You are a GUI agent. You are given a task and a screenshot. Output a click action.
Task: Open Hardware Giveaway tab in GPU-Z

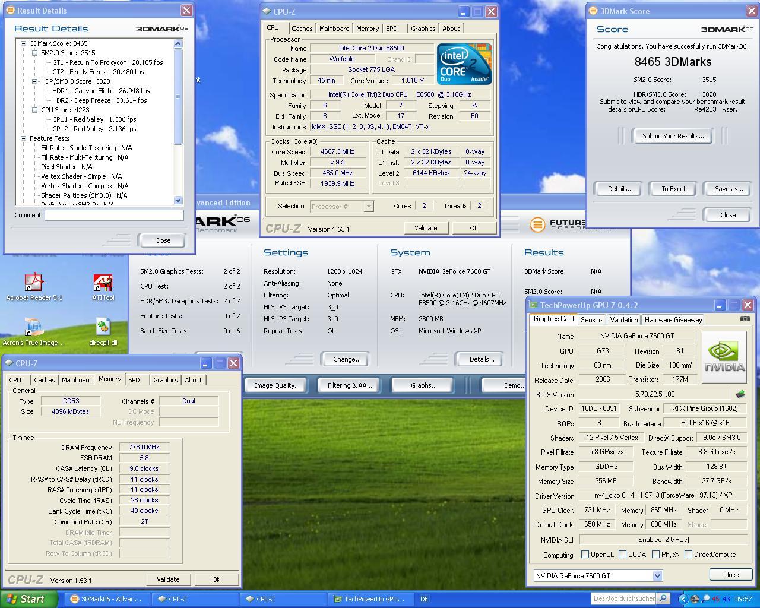673,320
